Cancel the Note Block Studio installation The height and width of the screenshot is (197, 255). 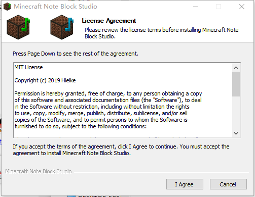228,184
